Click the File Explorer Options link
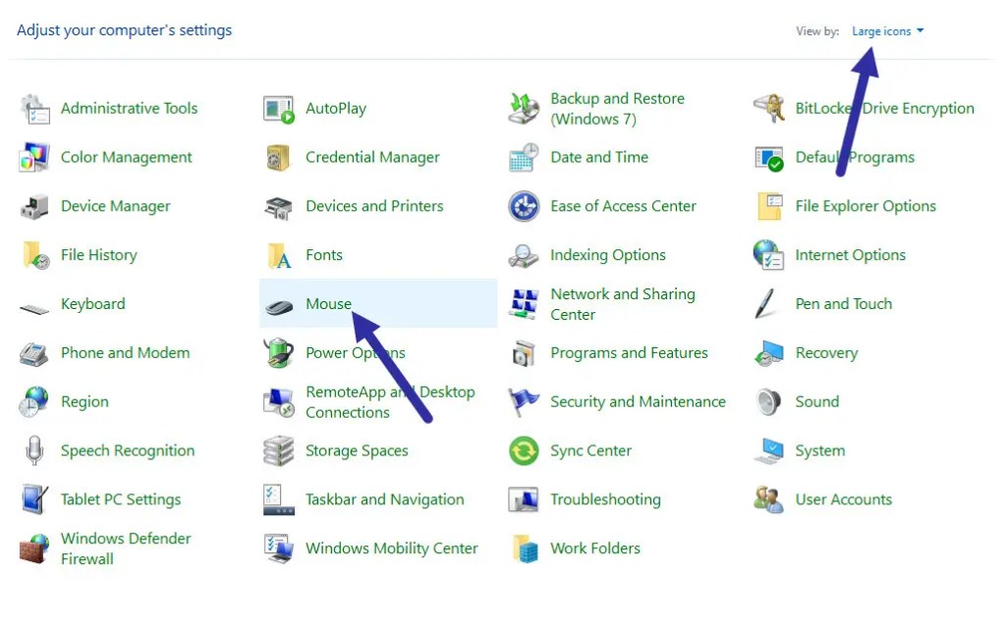The width and height of the screenshot is (1006, 623). [865, 206]
